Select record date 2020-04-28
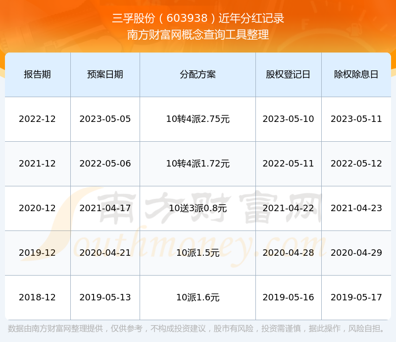Screen dimensions: 396x342 pos(288,253)
